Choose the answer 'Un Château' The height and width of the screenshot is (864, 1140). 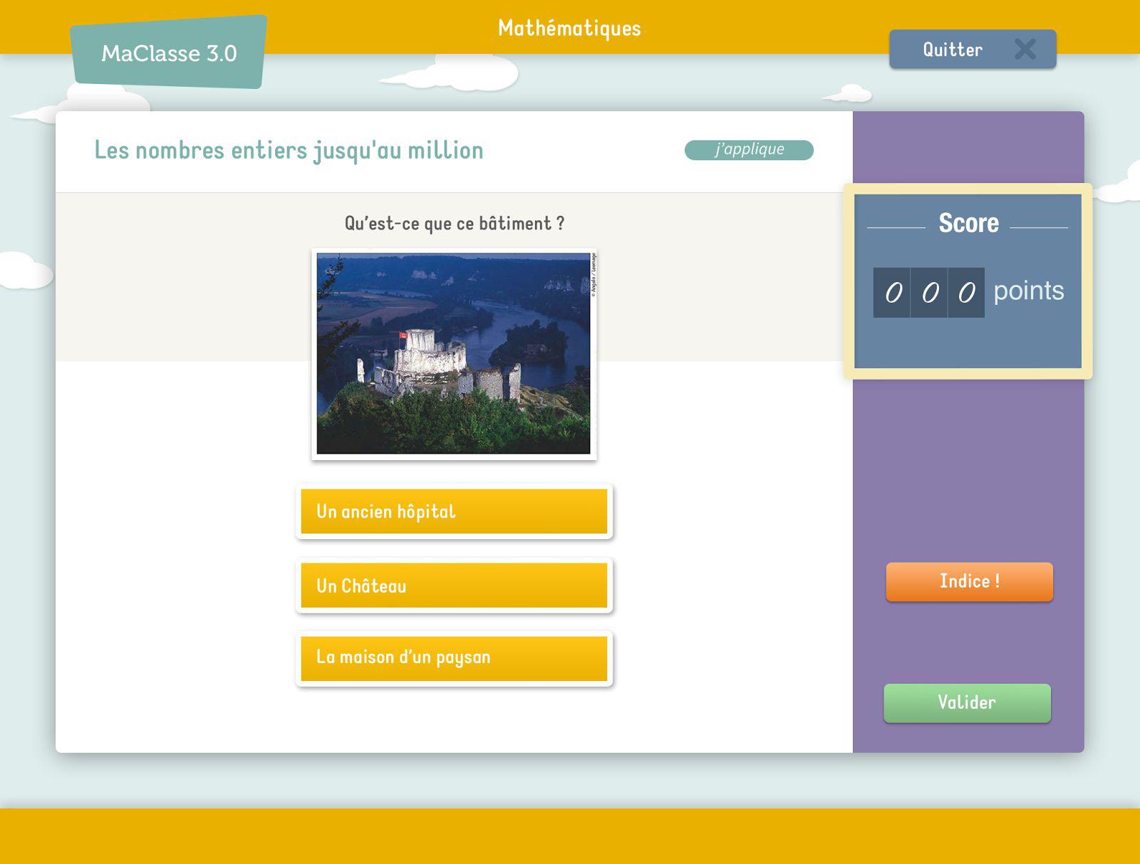454,585
